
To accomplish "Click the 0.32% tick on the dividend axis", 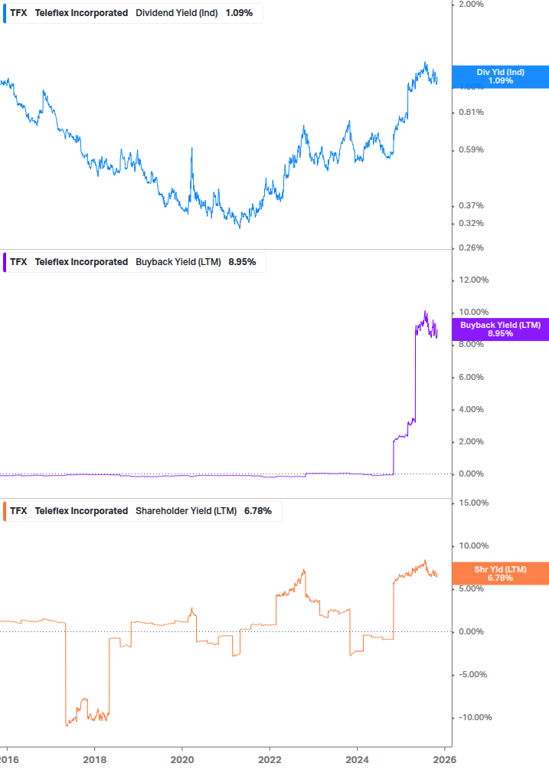I will coord(471,224).
